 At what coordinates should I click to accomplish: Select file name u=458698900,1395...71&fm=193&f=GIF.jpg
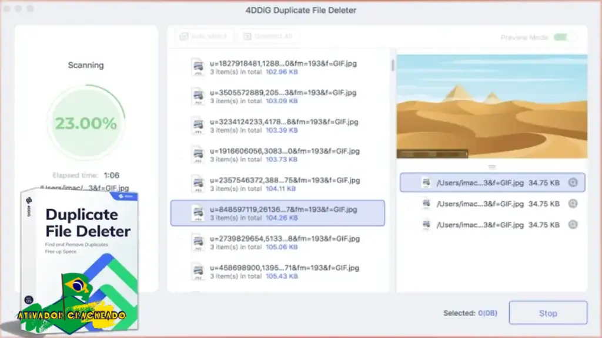[285, 268]
